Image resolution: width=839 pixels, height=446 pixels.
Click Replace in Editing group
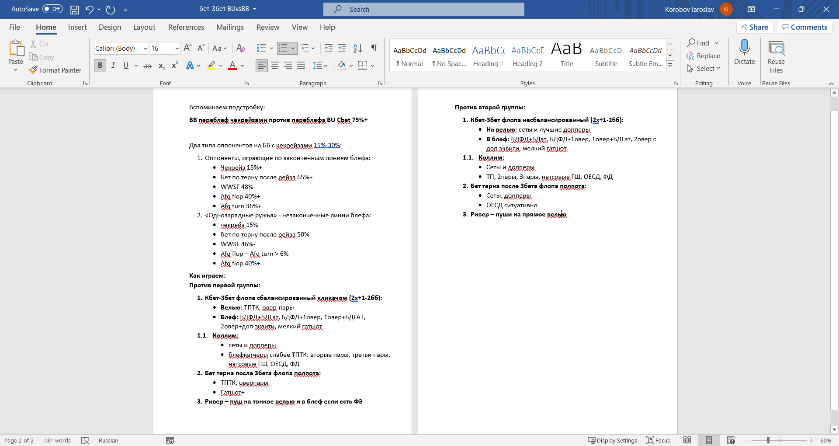[x=704, y=56]
